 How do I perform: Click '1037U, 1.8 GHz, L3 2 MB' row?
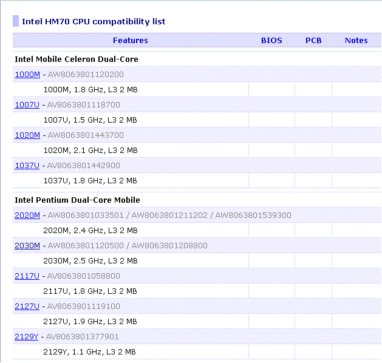click(x=197, y=180)
